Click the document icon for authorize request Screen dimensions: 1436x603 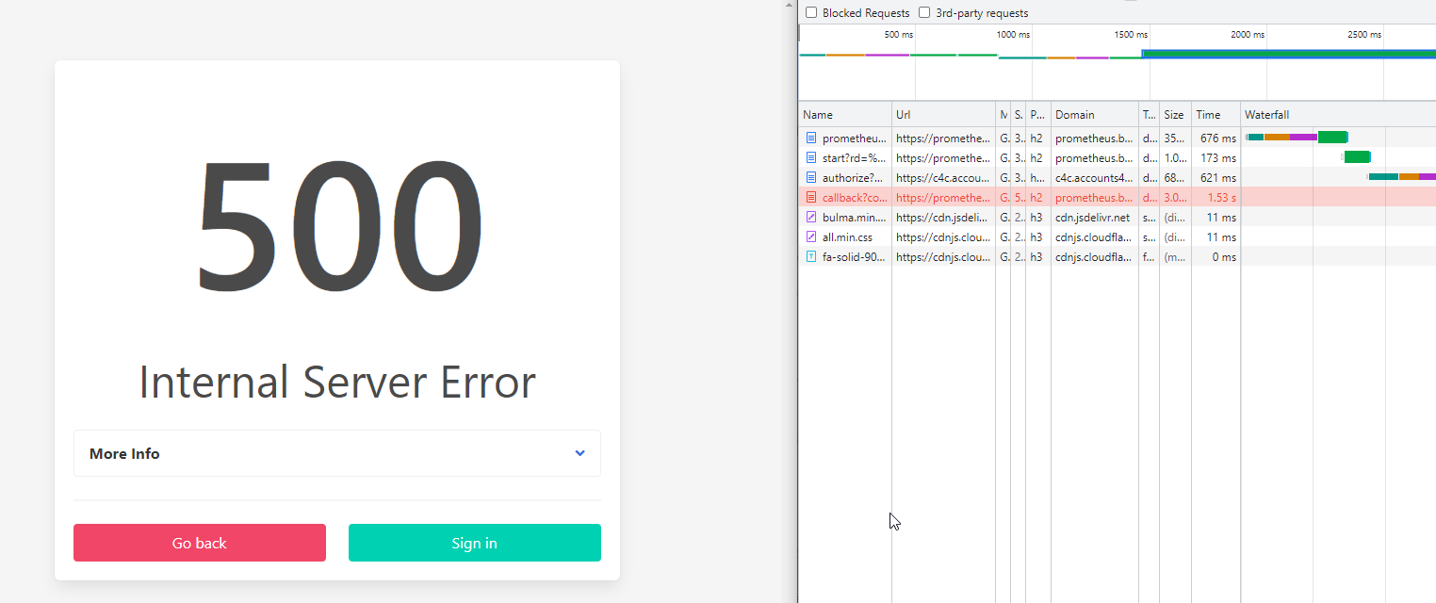coord(810,177)
